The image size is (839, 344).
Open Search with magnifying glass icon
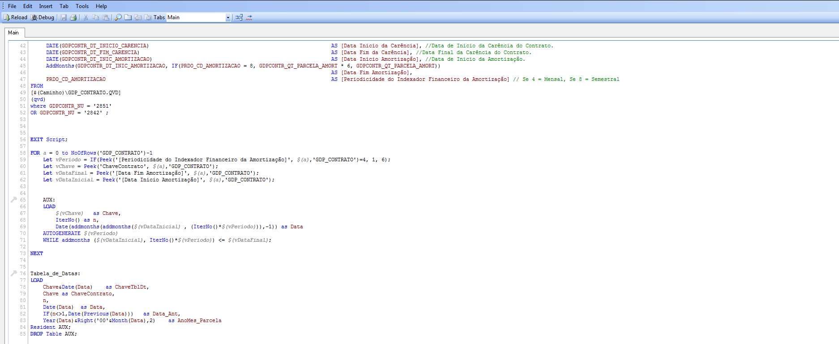[x=118, y=17]
